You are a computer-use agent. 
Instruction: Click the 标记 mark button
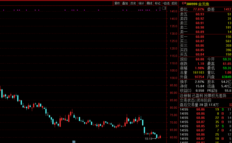click(x=157, y=3)
